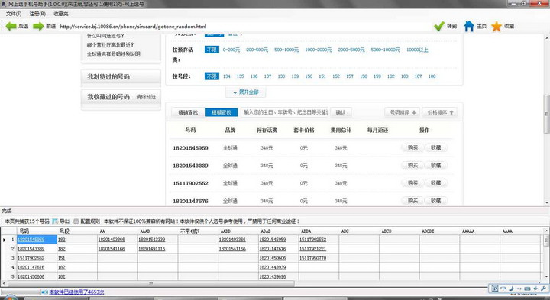
Task: Click 购买 for number 15117902552
Action: coord(412,183)
